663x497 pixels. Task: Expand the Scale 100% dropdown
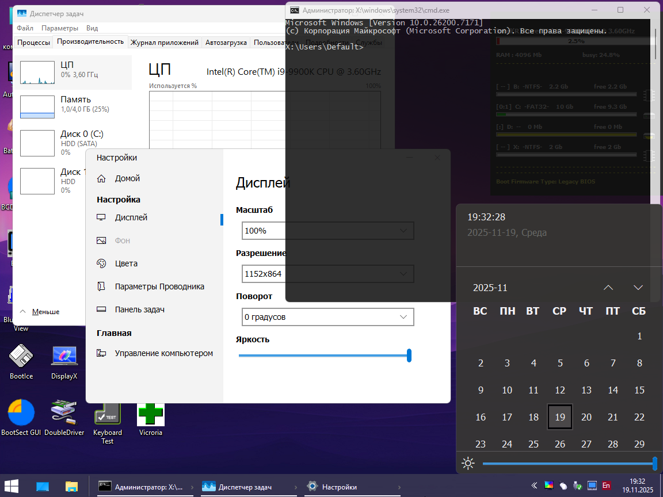pos(327,231)
